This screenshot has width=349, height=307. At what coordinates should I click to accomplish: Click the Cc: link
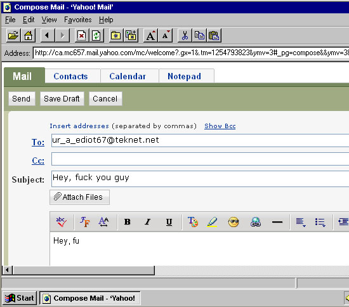(x=38, y=160)
